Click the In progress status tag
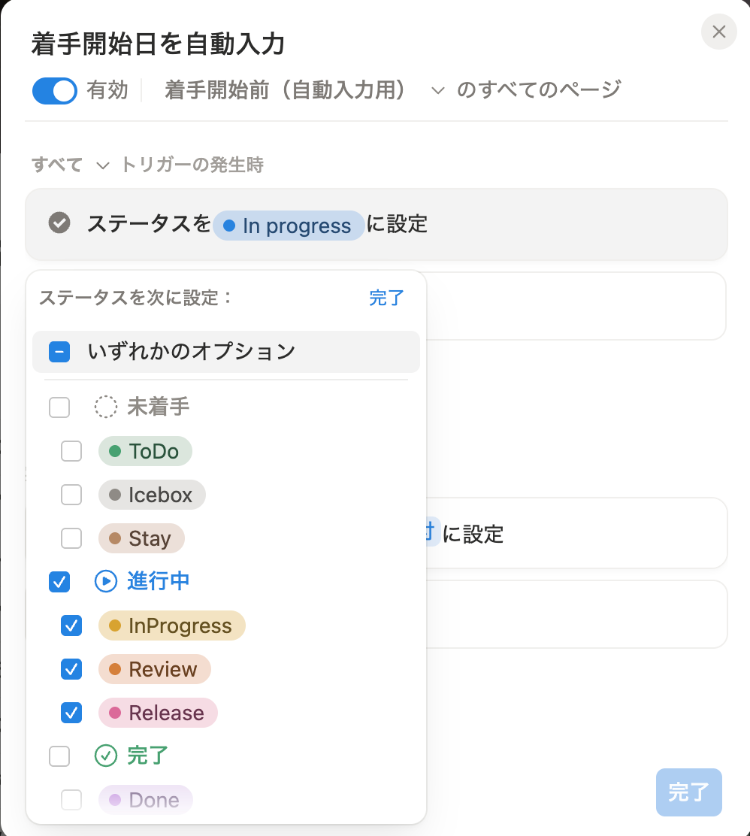The height and width of the screenshot is (836, 750). [289, 225]
